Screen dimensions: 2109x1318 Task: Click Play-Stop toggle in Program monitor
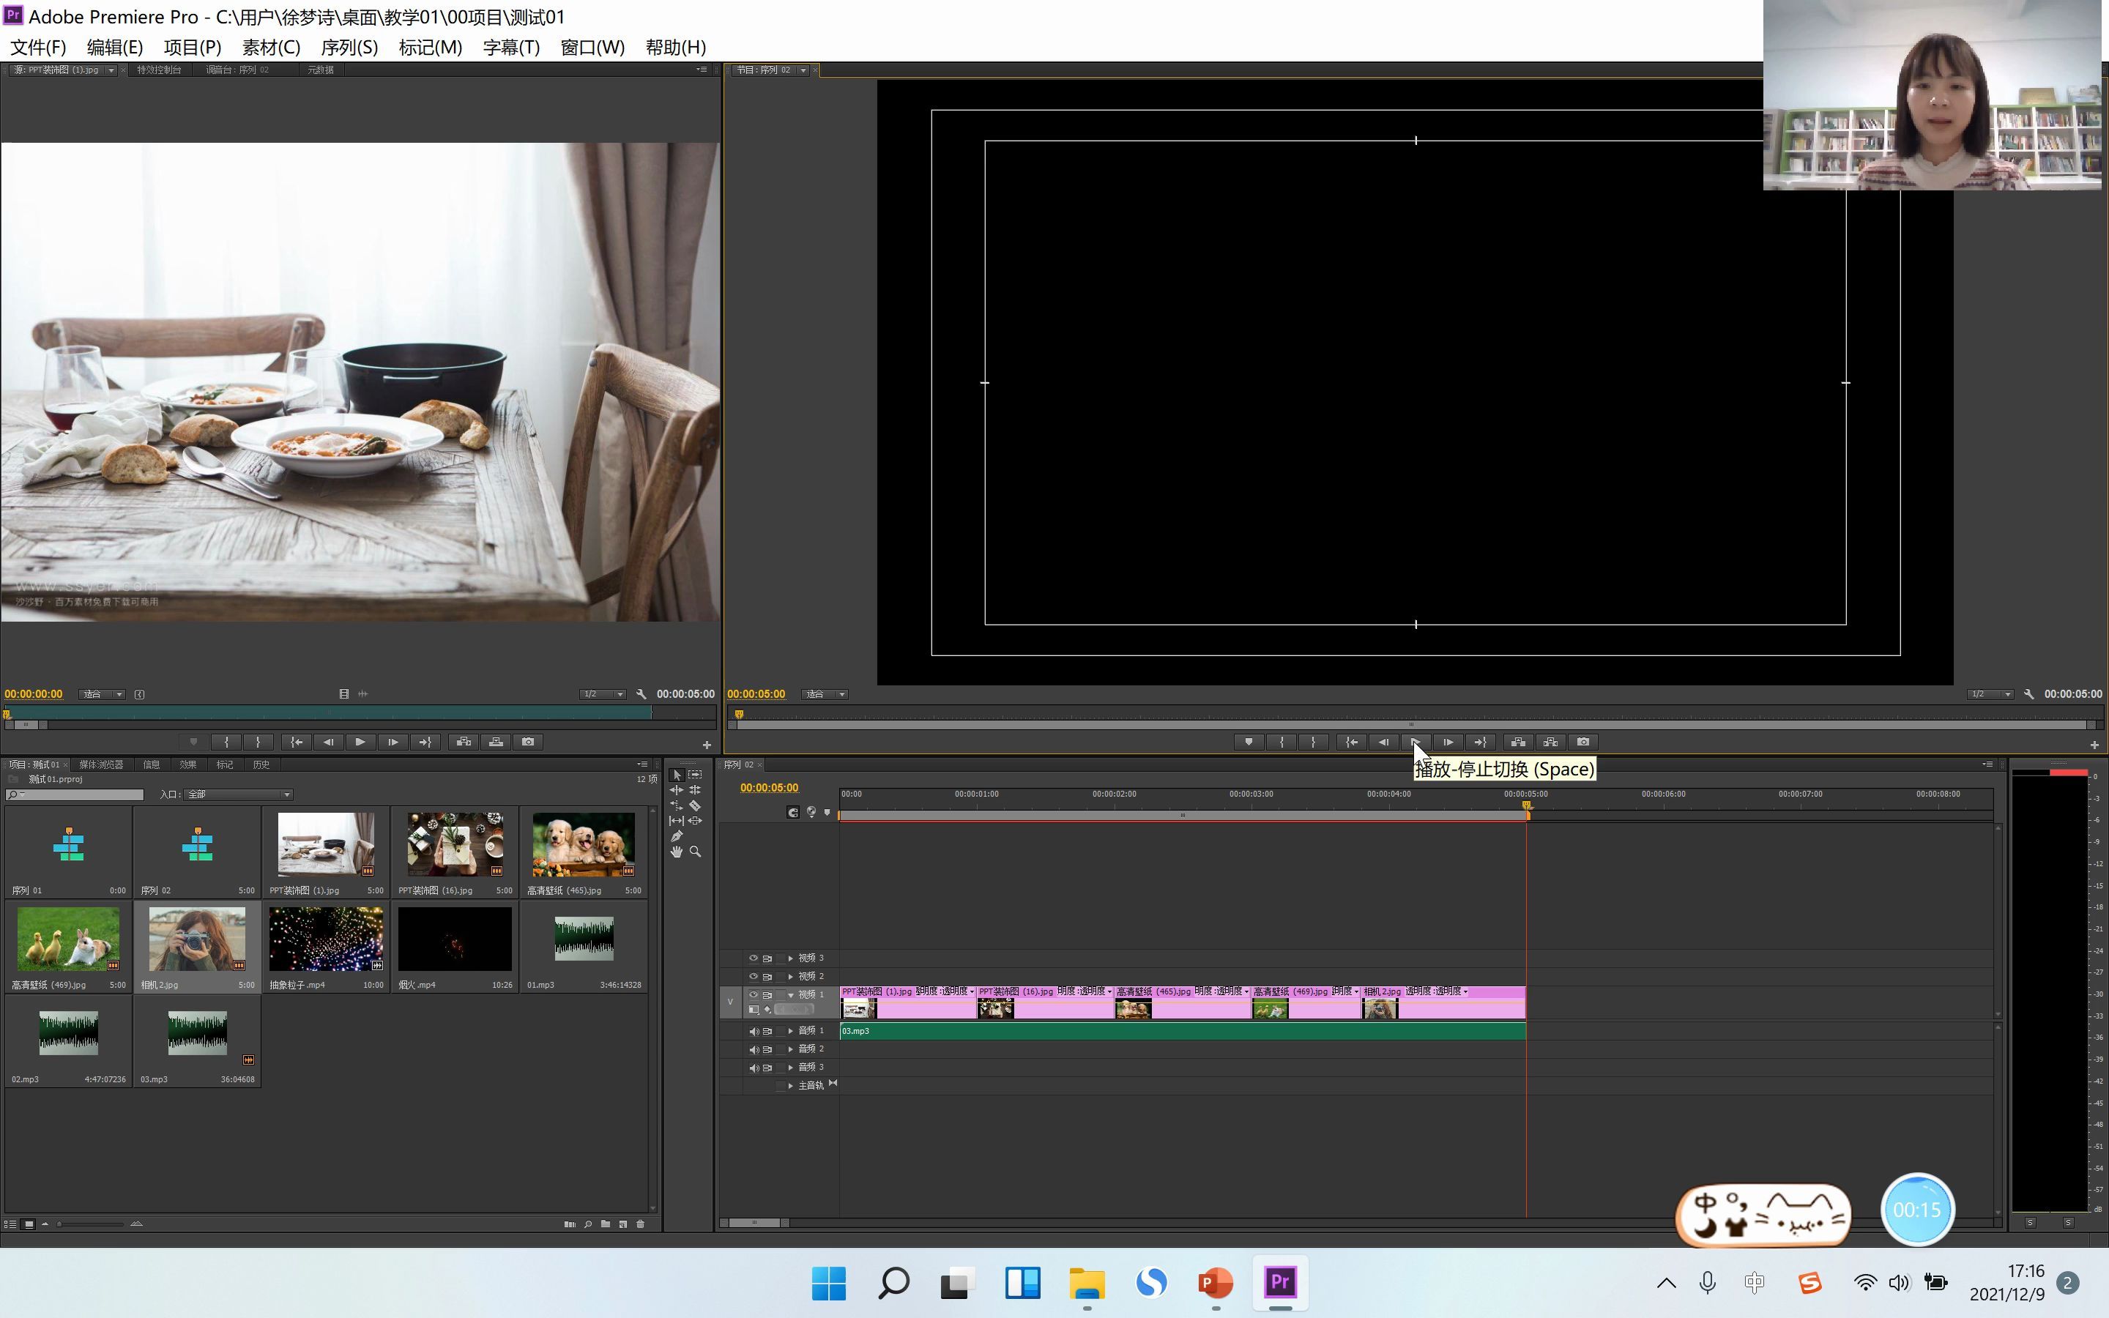tap(1416, 742)
